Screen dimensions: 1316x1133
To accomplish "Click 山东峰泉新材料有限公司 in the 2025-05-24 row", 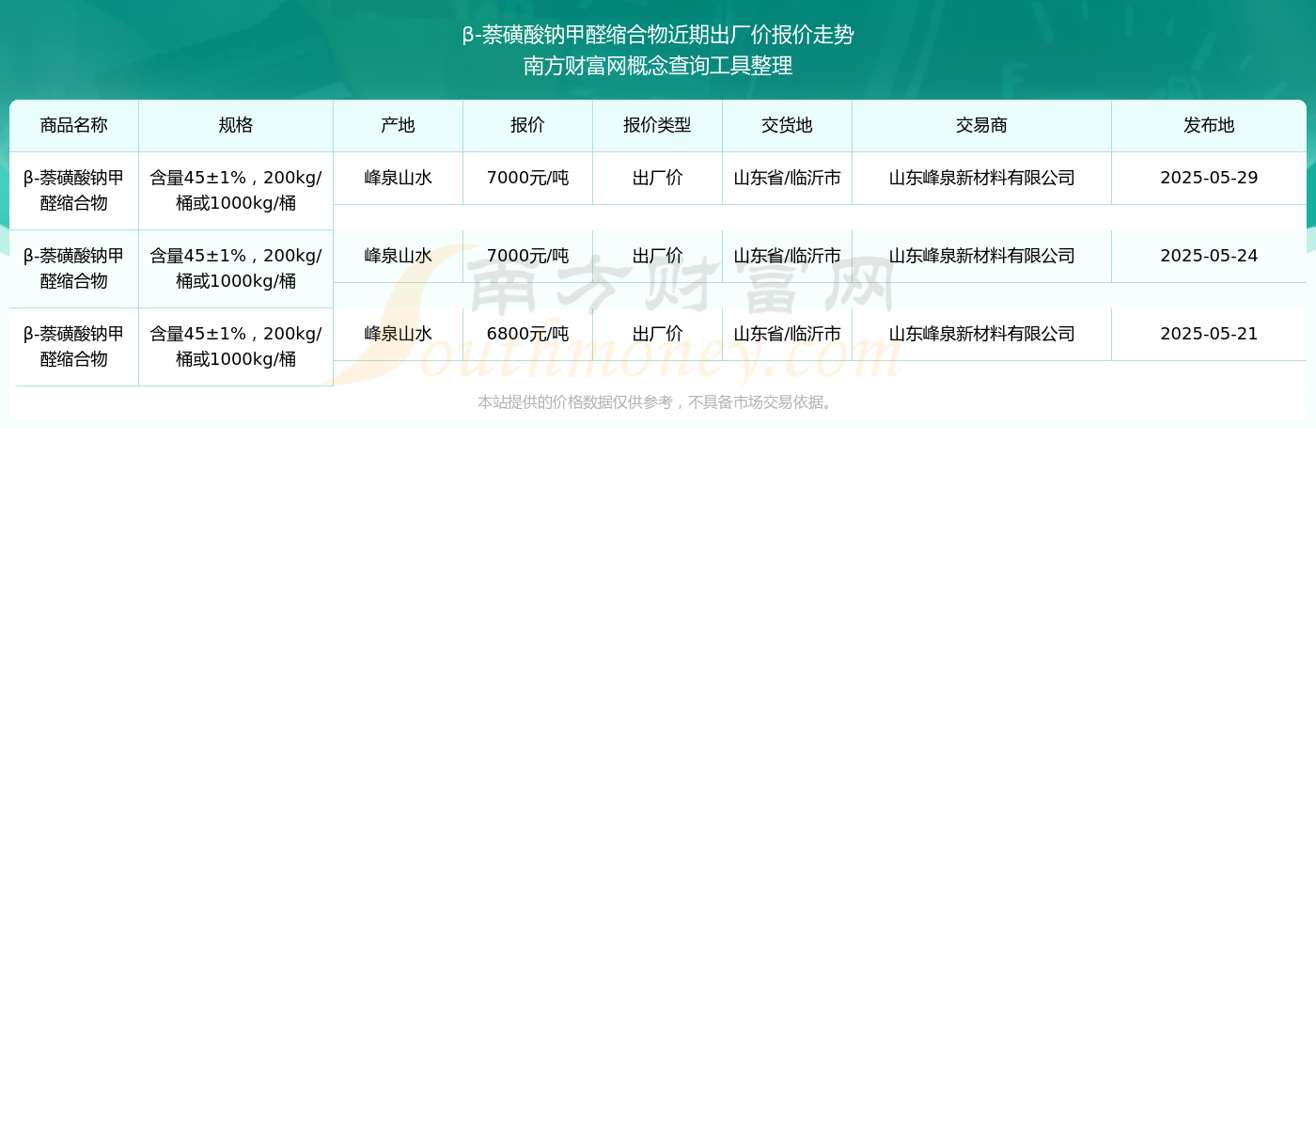I will [982, 256].
